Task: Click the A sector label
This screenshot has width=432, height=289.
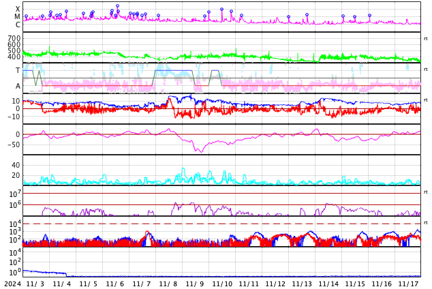Action: pyautogui.click(x=18, y=87)
